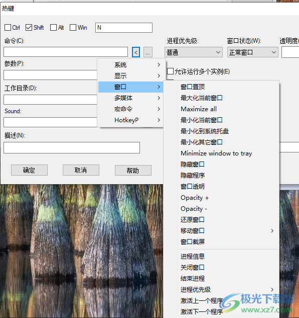Expand the HotkeyP submenu
Screen dimensions: 299x318
130,120
